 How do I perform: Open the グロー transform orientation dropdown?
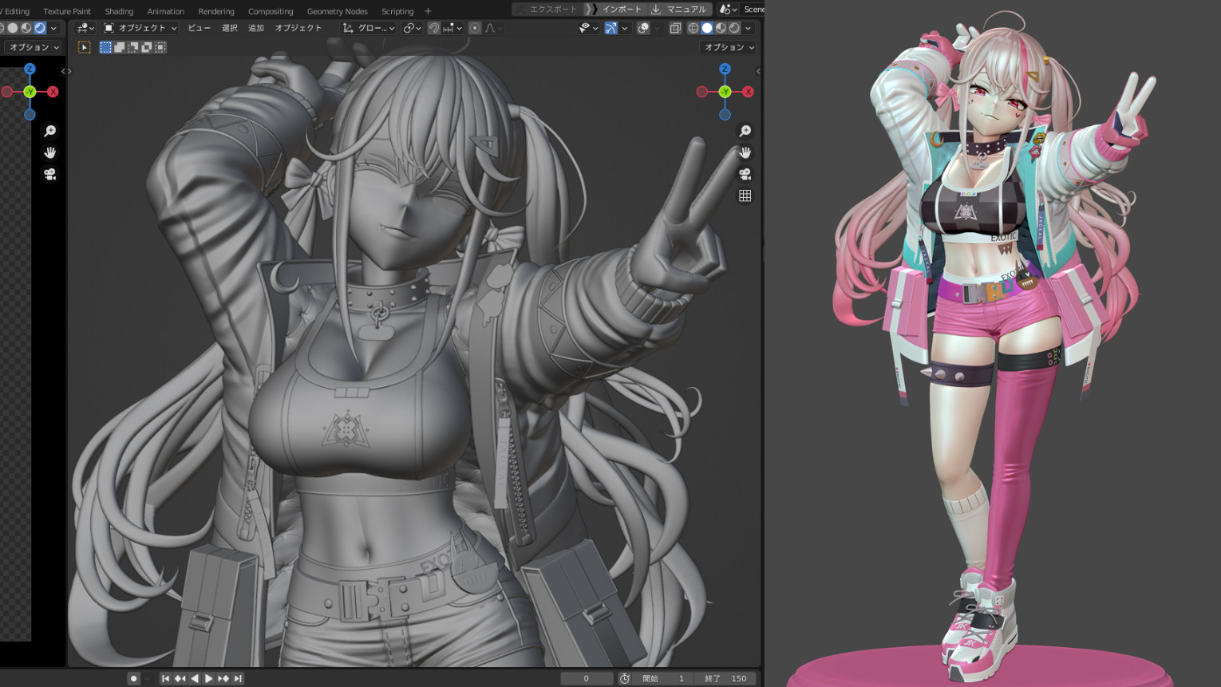click(369, 28)
